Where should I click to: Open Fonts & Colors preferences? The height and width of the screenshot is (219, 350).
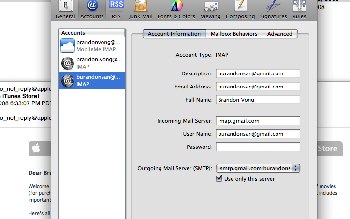coord(176,10)
